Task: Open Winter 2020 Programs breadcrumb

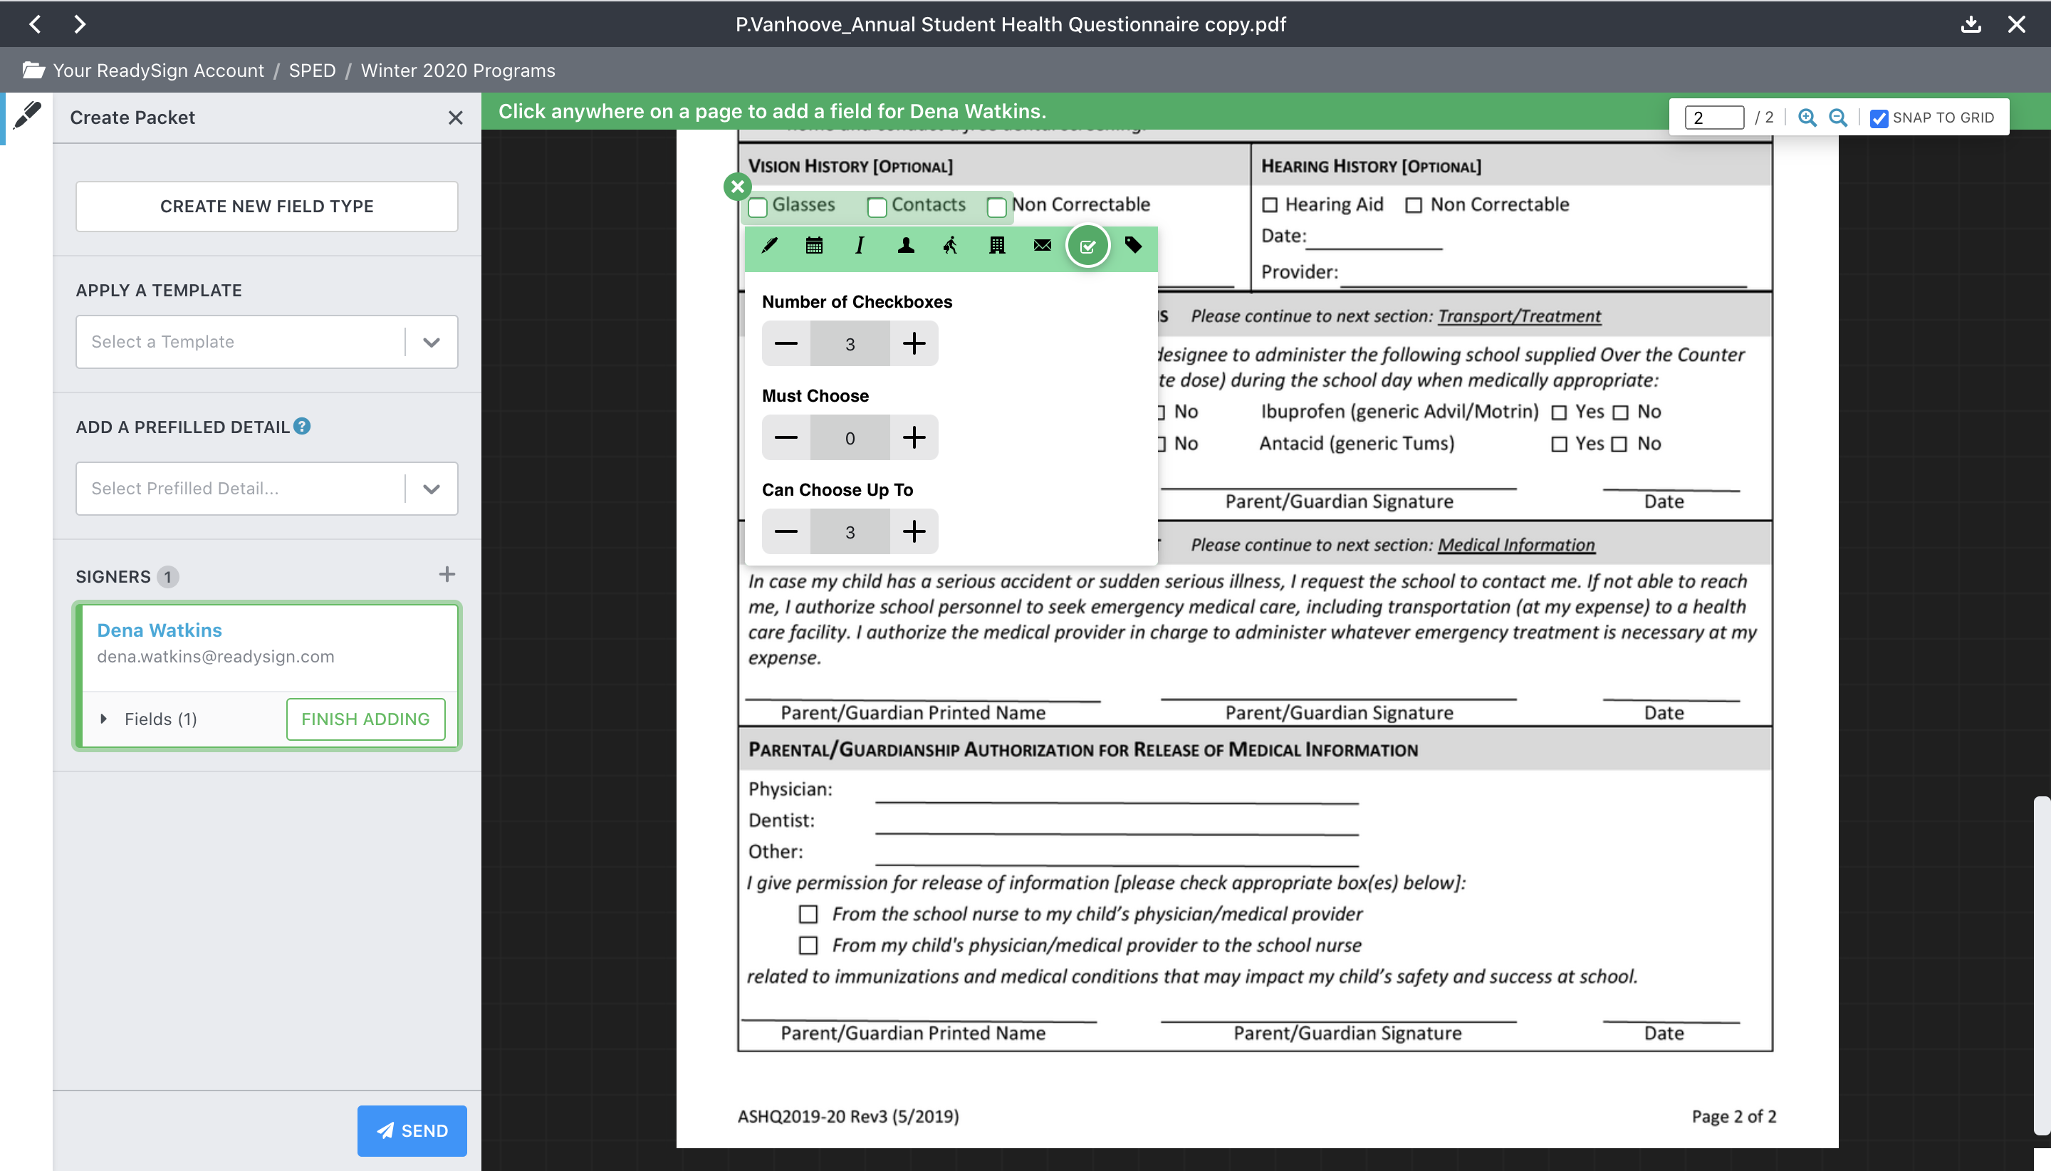Action: pos(459,70)
